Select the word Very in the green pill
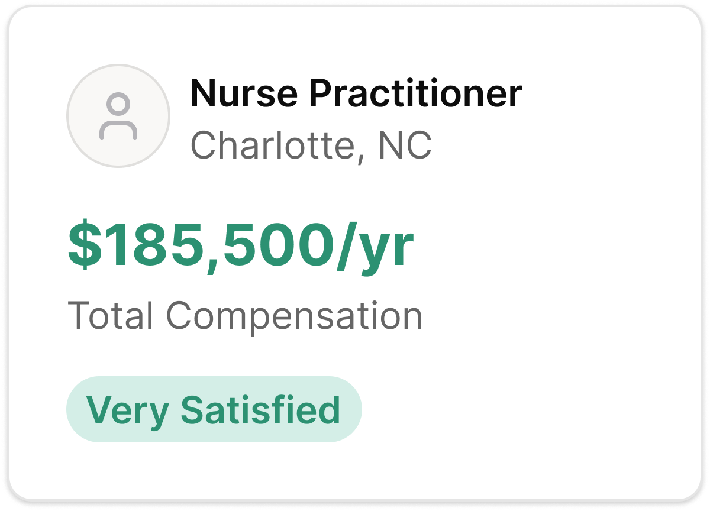Screen dimensions: 710x511 tap(127, 410)
